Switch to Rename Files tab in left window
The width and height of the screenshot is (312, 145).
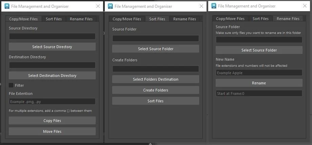tap(81, 19)
